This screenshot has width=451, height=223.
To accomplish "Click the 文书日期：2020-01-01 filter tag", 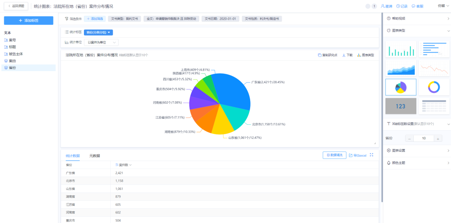I will pyautogui.click(x=220, y=19).
